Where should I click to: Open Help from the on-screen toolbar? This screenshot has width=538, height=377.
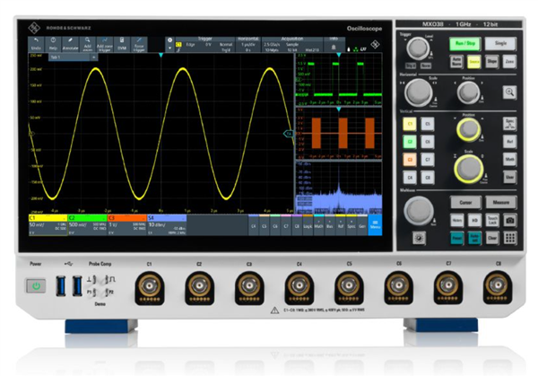click(x=56, y=43)
